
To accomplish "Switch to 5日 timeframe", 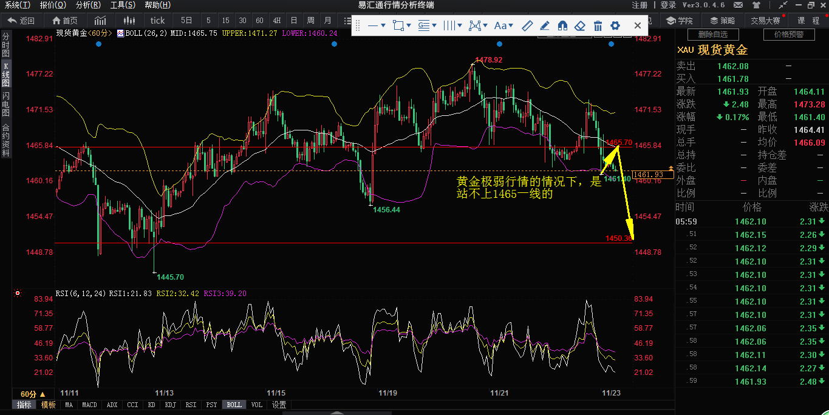I will [186, 20].
